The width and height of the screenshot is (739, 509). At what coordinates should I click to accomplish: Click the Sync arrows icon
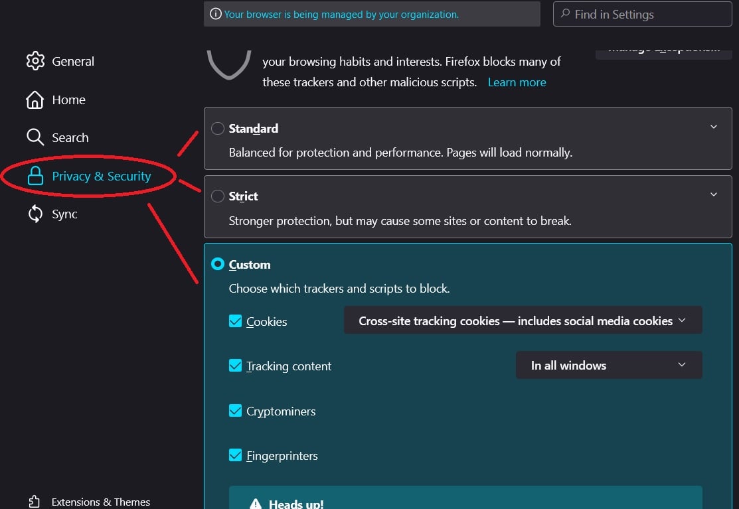35,214
